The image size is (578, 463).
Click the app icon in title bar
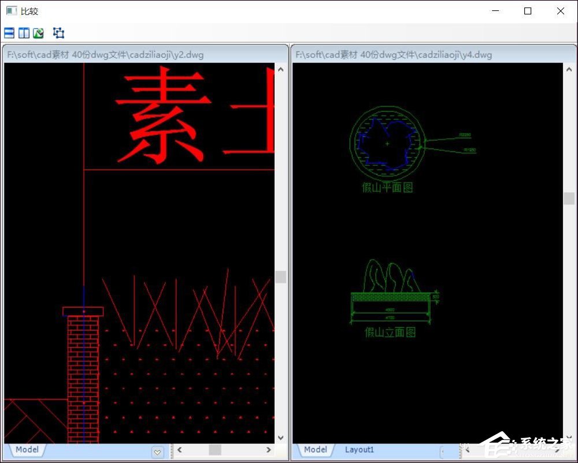pyautogui.click(x=11, y=11)
